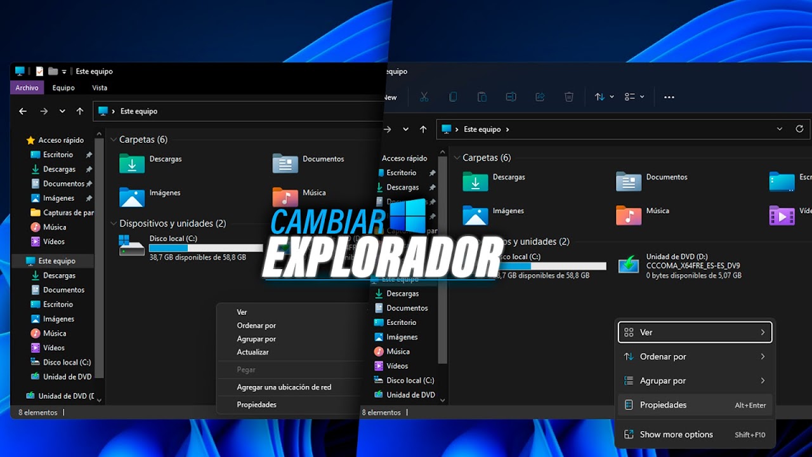Click the Copy icon in right window toolbar
This screenshot has width=812, height=457.
[453, 97]
